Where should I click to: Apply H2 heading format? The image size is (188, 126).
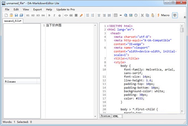click(x=33, y=15)
